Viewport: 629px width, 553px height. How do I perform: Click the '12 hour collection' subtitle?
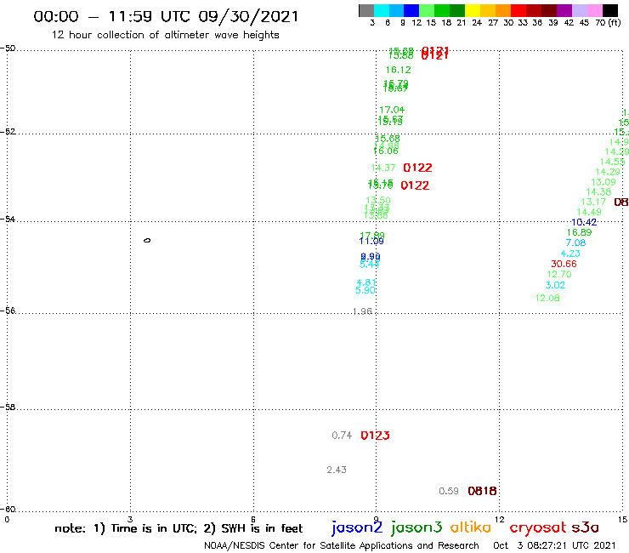[165, 35]
